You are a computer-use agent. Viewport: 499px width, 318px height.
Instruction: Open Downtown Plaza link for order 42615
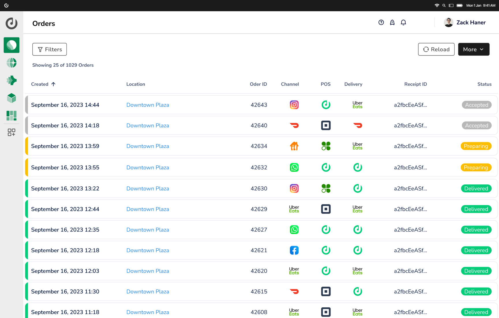pyautogui.click(x=148, y=291)
